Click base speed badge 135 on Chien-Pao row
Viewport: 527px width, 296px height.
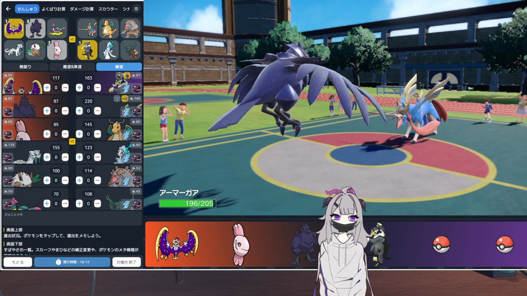coord(9,145)
